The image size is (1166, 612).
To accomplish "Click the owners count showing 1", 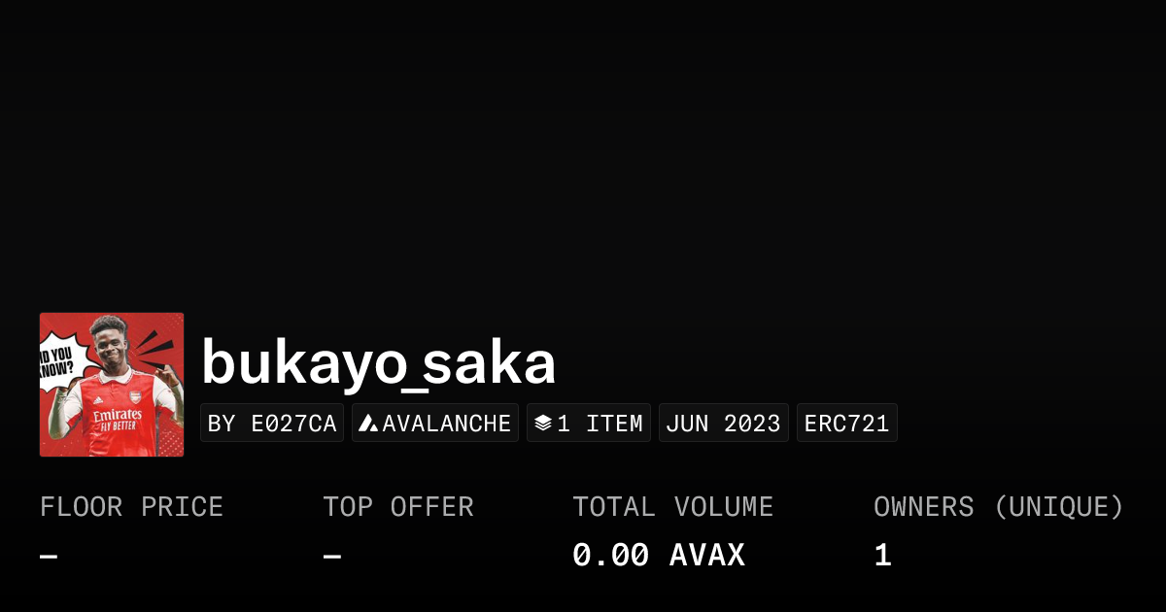I will (880, 554).
